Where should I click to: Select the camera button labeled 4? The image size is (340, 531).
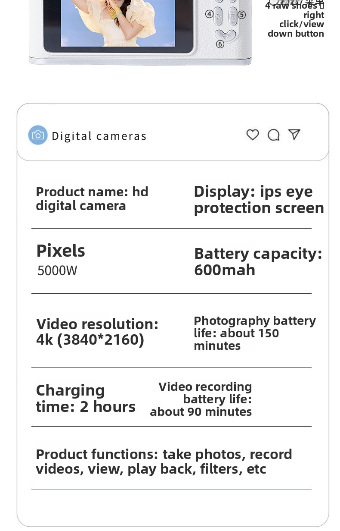tap(218, 16)
